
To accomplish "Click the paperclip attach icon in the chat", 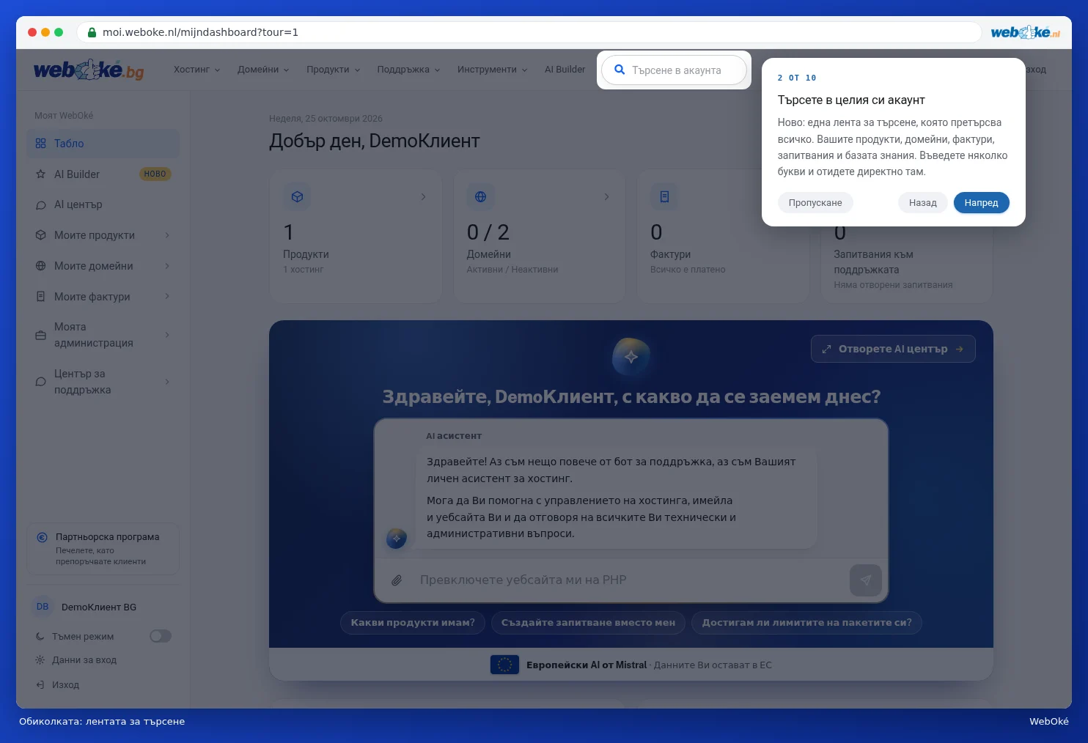I will [397, 580].
